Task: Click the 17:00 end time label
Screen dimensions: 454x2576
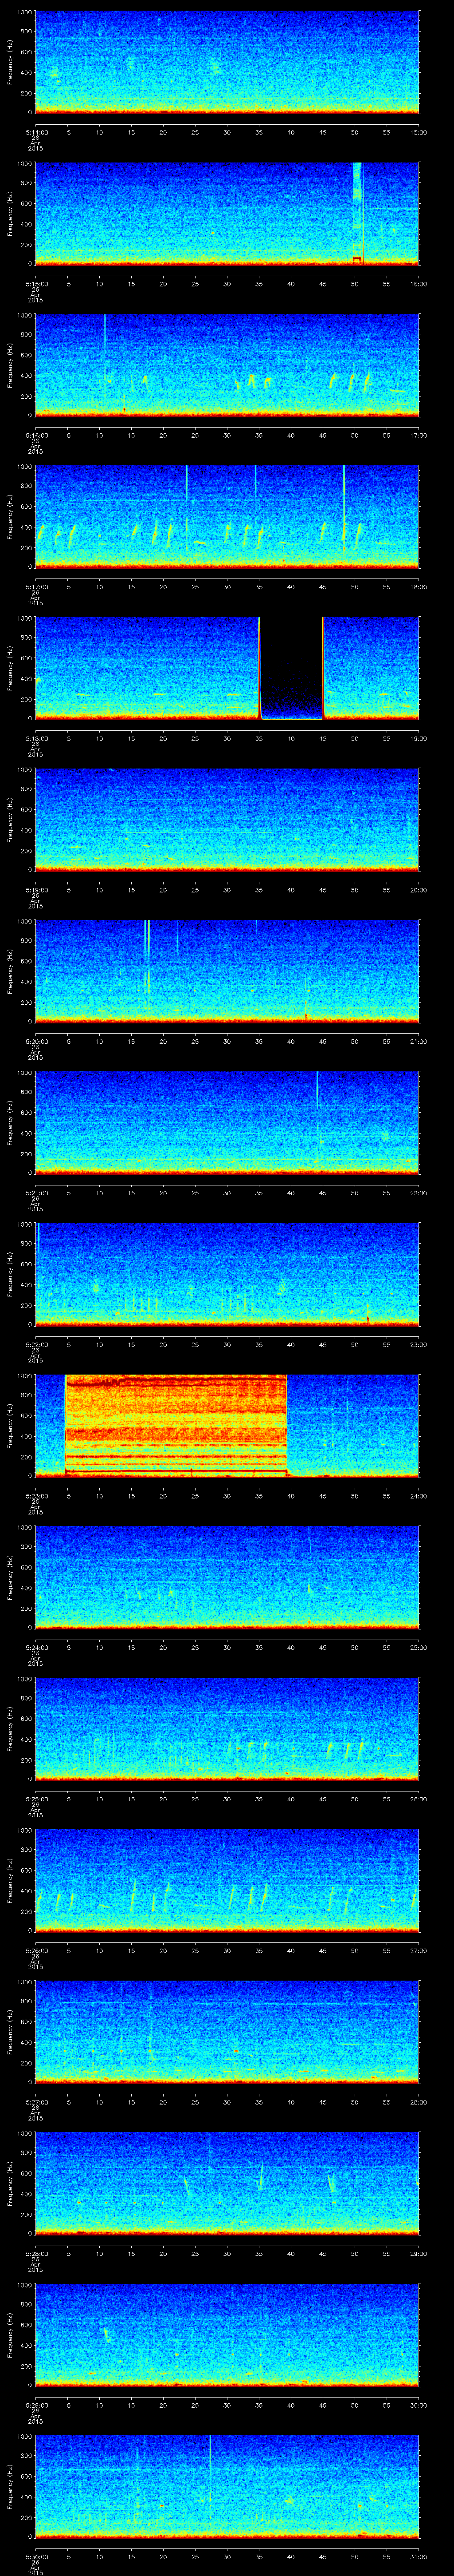Action: pos(418,436)
